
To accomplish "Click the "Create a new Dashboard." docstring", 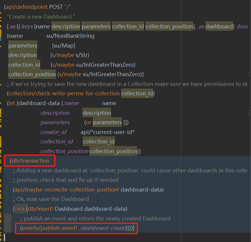I will 41,17.
